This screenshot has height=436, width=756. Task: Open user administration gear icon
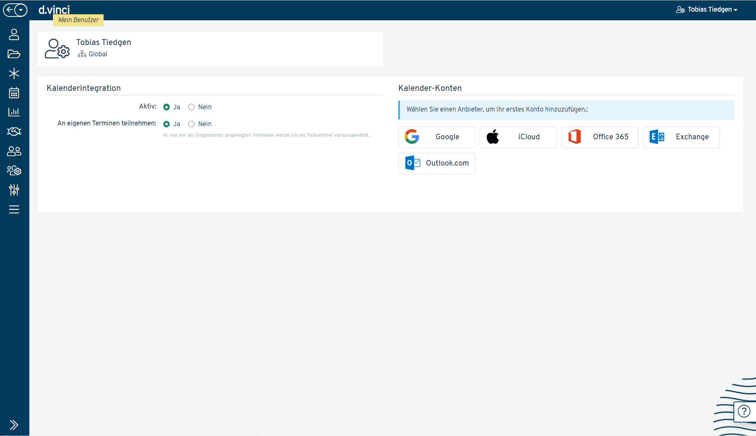click(14, 170)
